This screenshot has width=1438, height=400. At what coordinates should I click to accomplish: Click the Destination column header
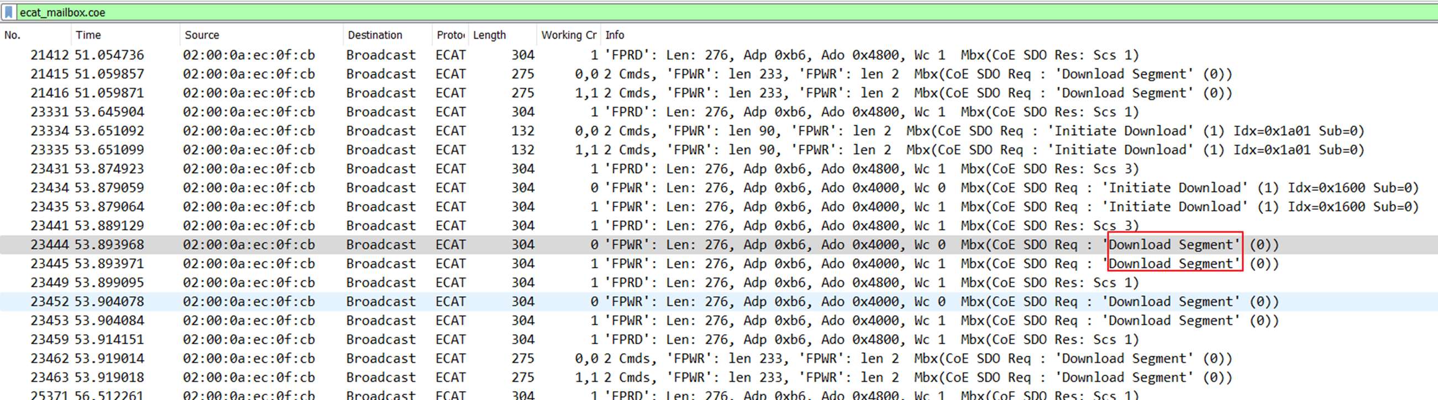(375, 35)
